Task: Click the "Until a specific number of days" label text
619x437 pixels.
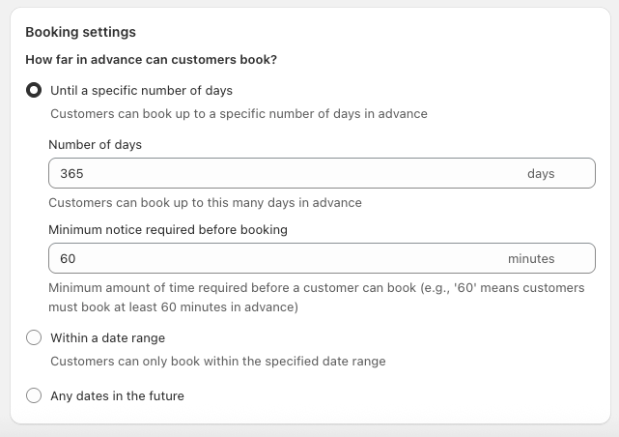Action: pyautogui.click(x=141, y=91)
